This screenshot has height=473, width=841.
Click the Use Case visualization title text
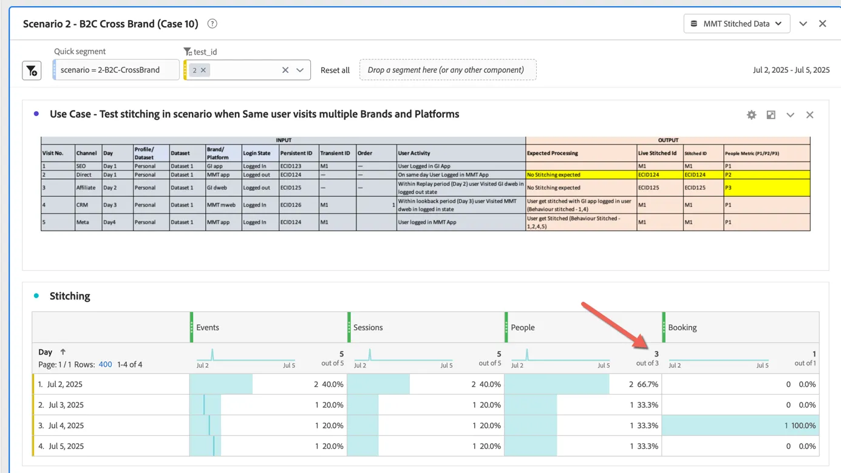click(x=254, y=114)
